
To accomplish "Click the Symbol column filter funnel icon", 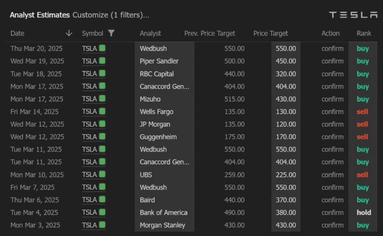I will pyautogui.click(x=111, y=33).
